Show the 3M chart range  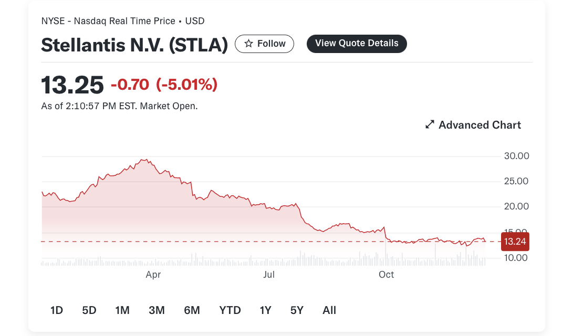click(157, 310)
